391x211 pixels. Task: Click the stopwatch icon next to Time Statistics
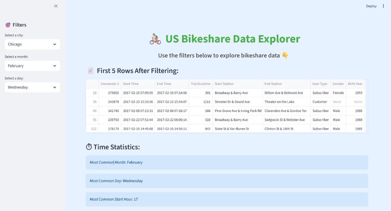[89, 147]
